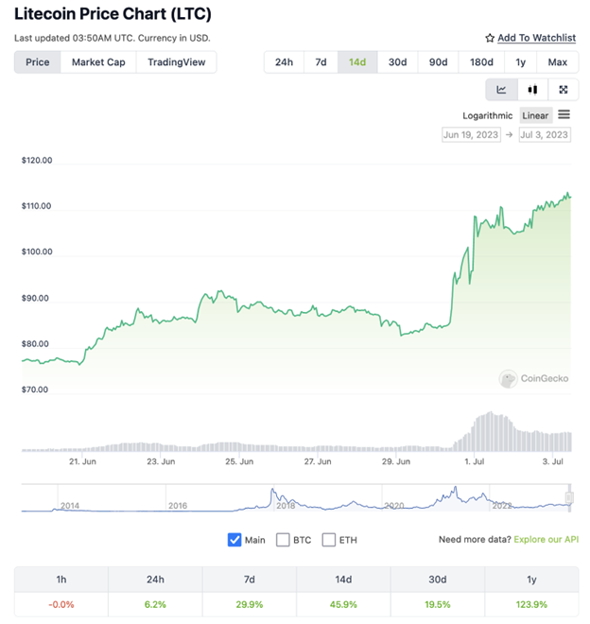
Task: Click the watchlist star icon
Action: coord(490,38)
